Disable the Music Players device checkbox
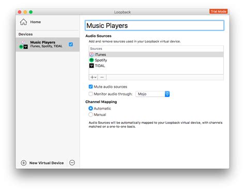This screenshot has height=191, width=245. (x=71, y=44)
